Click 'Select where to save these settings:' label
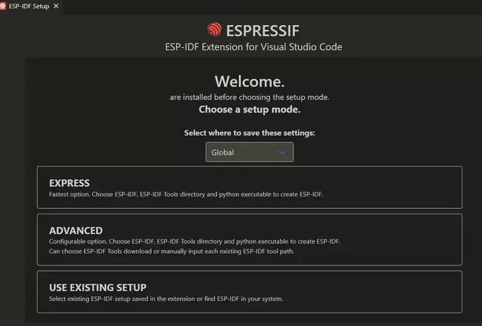The width and height of the screenshot is (482, 326). click(x=249, y=133)
